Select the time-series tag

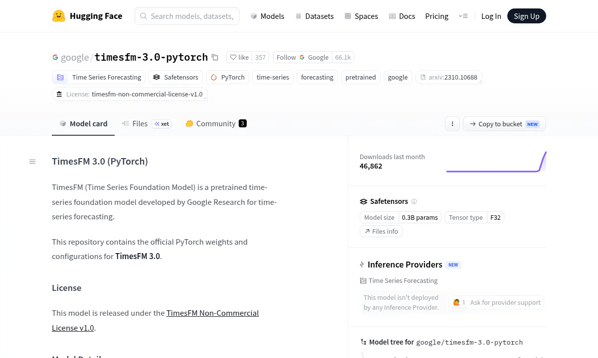click(x=273, y=77)
